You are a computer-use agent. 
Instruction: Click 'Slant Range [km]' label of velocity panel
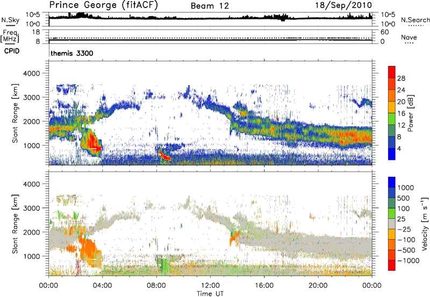[15, 224]
